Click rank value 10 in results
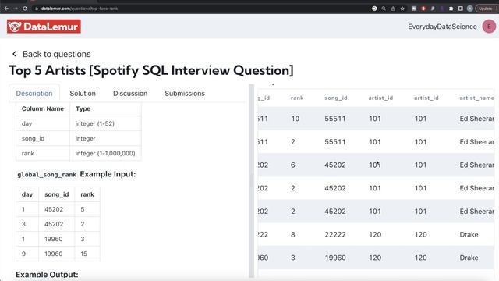Screen dimensions: 499x281 [x=296, y=119]
